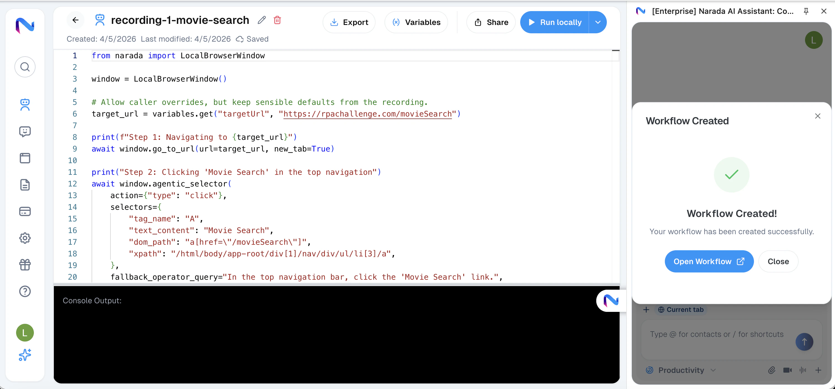This screenshot has height=389, width=835.
Task: Open the Variables panel
Action: coord(416,22)
